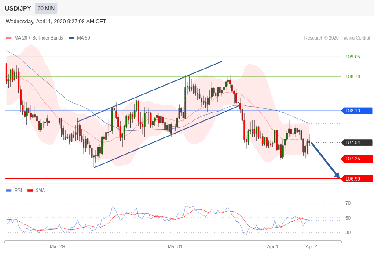Click Research © 2020 Trading Central credit
The height and width of the screenshot is (253, 374).
(x=337, y=38)
